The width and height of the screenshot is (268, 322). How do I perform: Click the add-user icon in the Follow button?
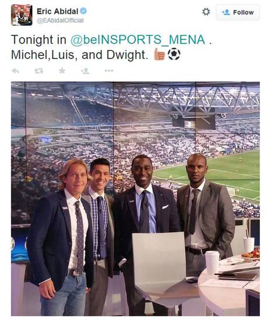coord(226,12)
